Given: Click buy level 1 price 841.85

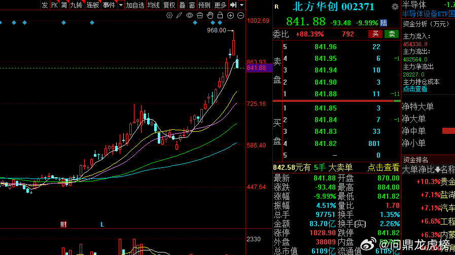Looking at the screenshot, I should click(326, 108).
